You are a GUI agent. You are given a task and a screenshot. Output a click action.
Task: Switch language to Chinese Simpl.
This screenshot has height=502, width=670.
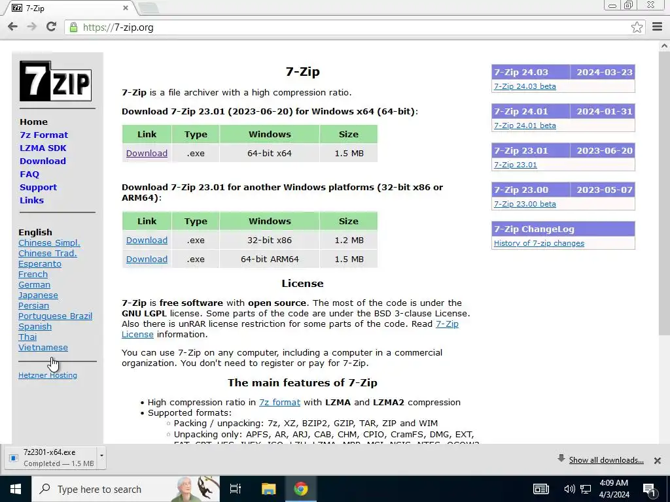(x=49, y=243)
